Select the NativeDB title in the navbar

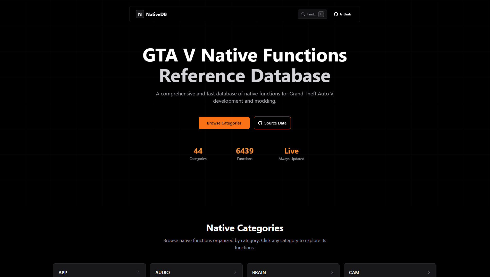[x=156, y=14]
